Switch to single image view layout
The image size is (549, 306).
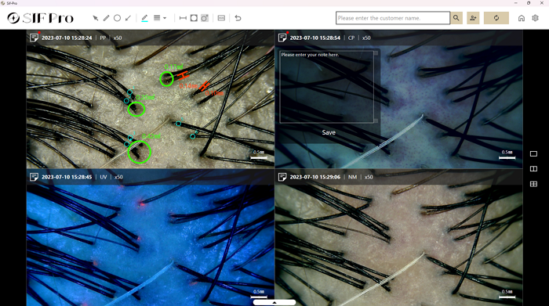(533, 153)
